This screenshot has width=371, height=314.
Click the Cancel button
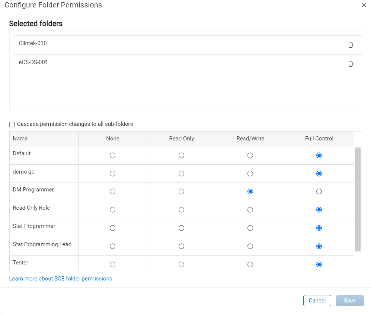click(317, 301)
